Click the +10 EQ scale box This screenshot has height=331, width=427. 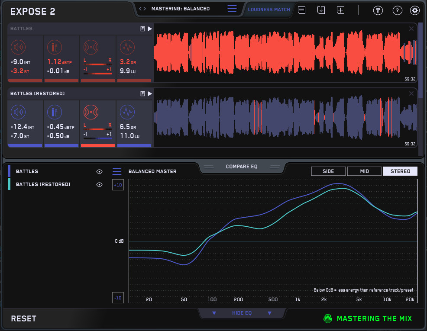click(118, 185)
